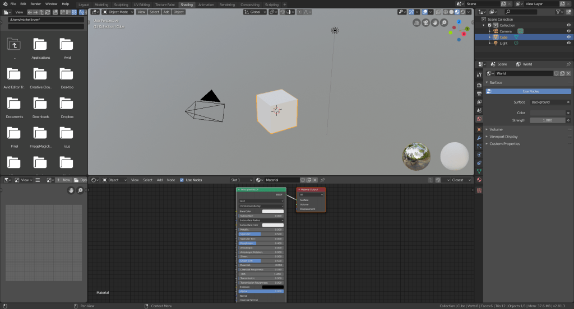Screen dimensions: 574x309
Task: Open the Slot 1 dropdown
Action: pyautogui.click(x=242, y=180)
